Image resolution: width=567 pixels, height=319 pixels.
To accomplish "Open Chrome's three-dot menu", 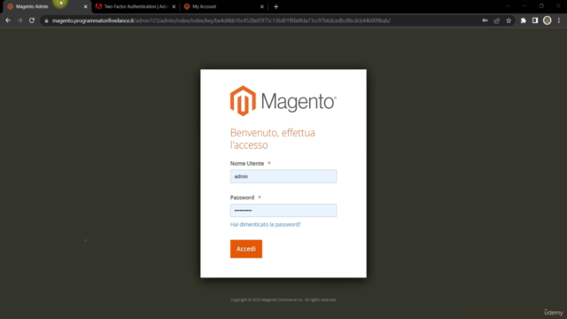I will pos(559,20).
